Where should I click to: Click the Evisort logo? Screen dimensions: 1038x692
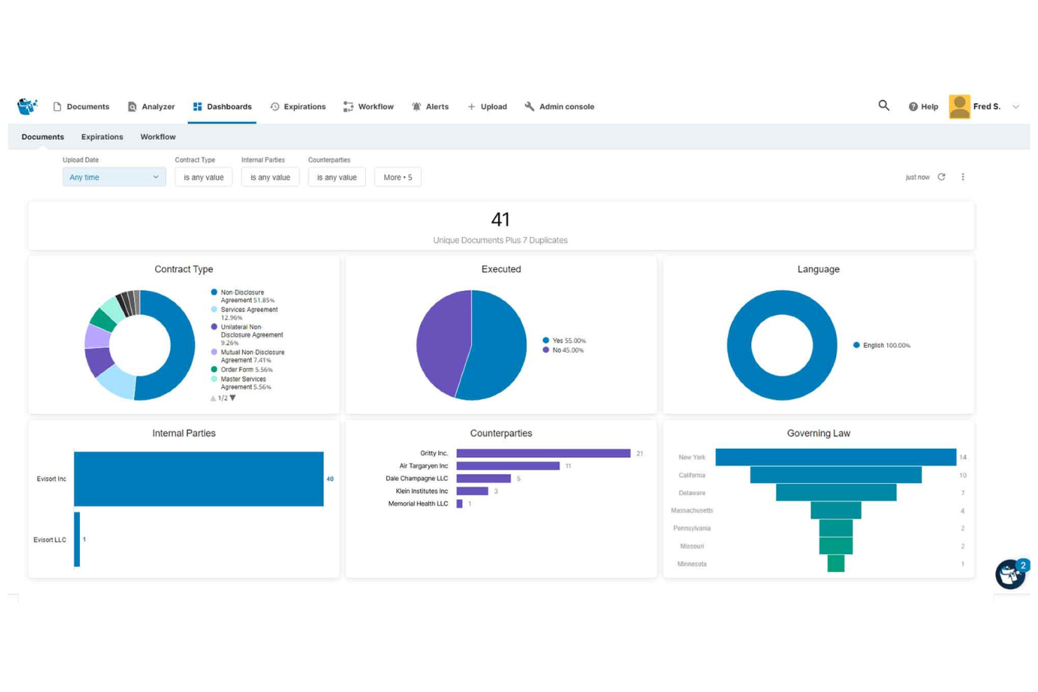point(27,105)
